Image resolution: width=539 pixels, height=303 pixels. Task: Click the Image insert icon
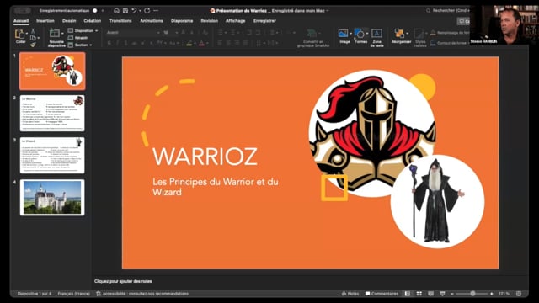pos(343,34)
